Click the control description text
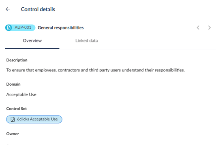Viewport: 216px width, 151px height. pos(96,70)
